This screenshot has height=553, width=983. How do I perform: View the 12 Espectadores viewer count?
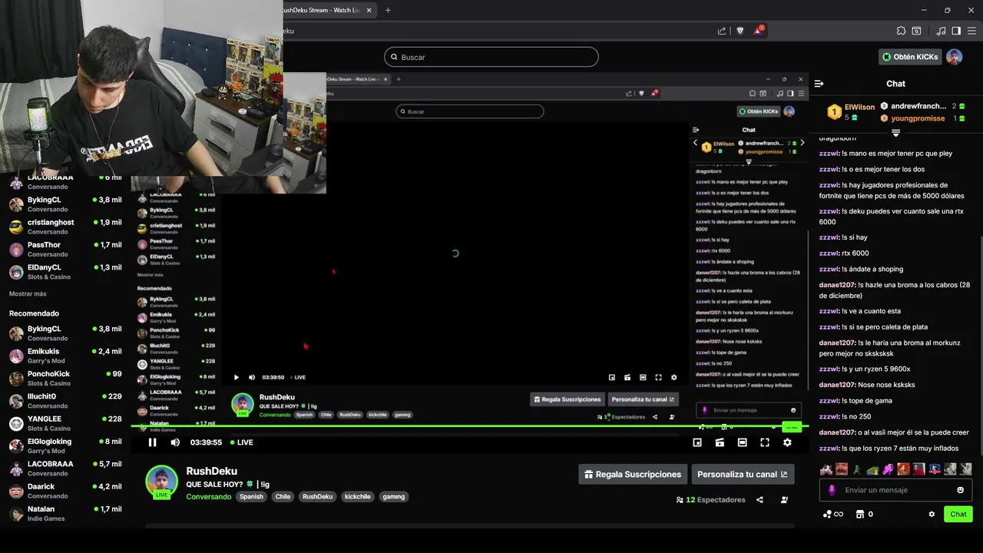click(x=710, y=500)
